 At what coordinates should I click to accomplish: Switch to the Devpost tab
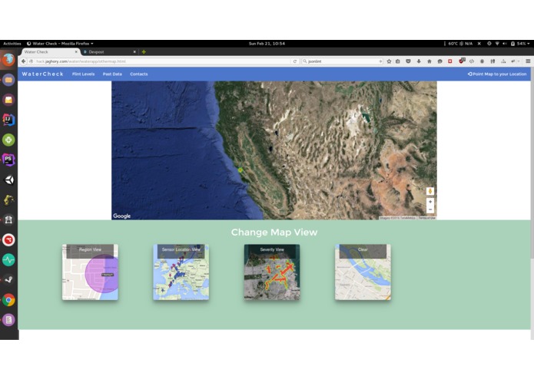[x=109, y=52]
